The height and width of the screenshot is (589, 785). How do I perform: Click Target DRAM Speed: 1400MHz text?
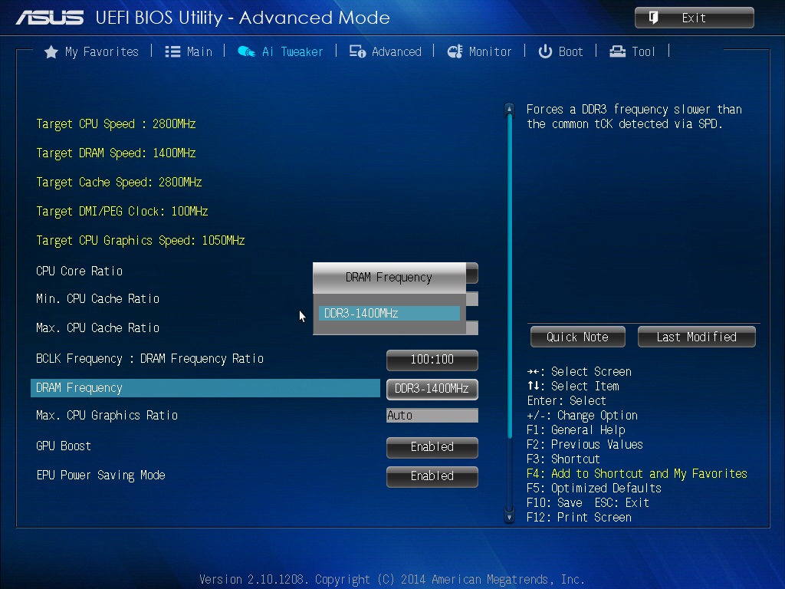coord(116,153)
